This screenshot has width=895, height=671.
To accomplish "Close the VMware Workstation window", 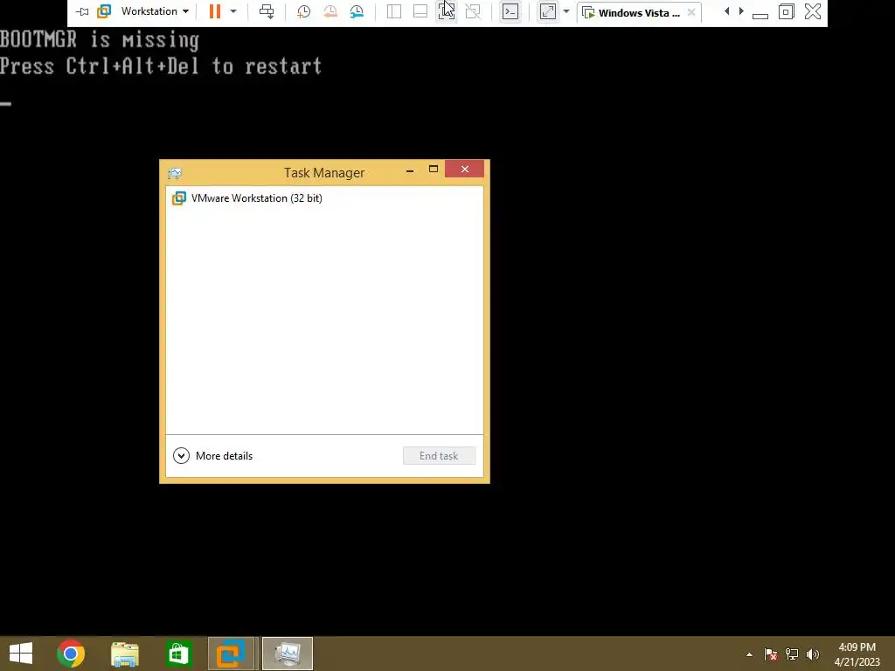I will point(813,11).
